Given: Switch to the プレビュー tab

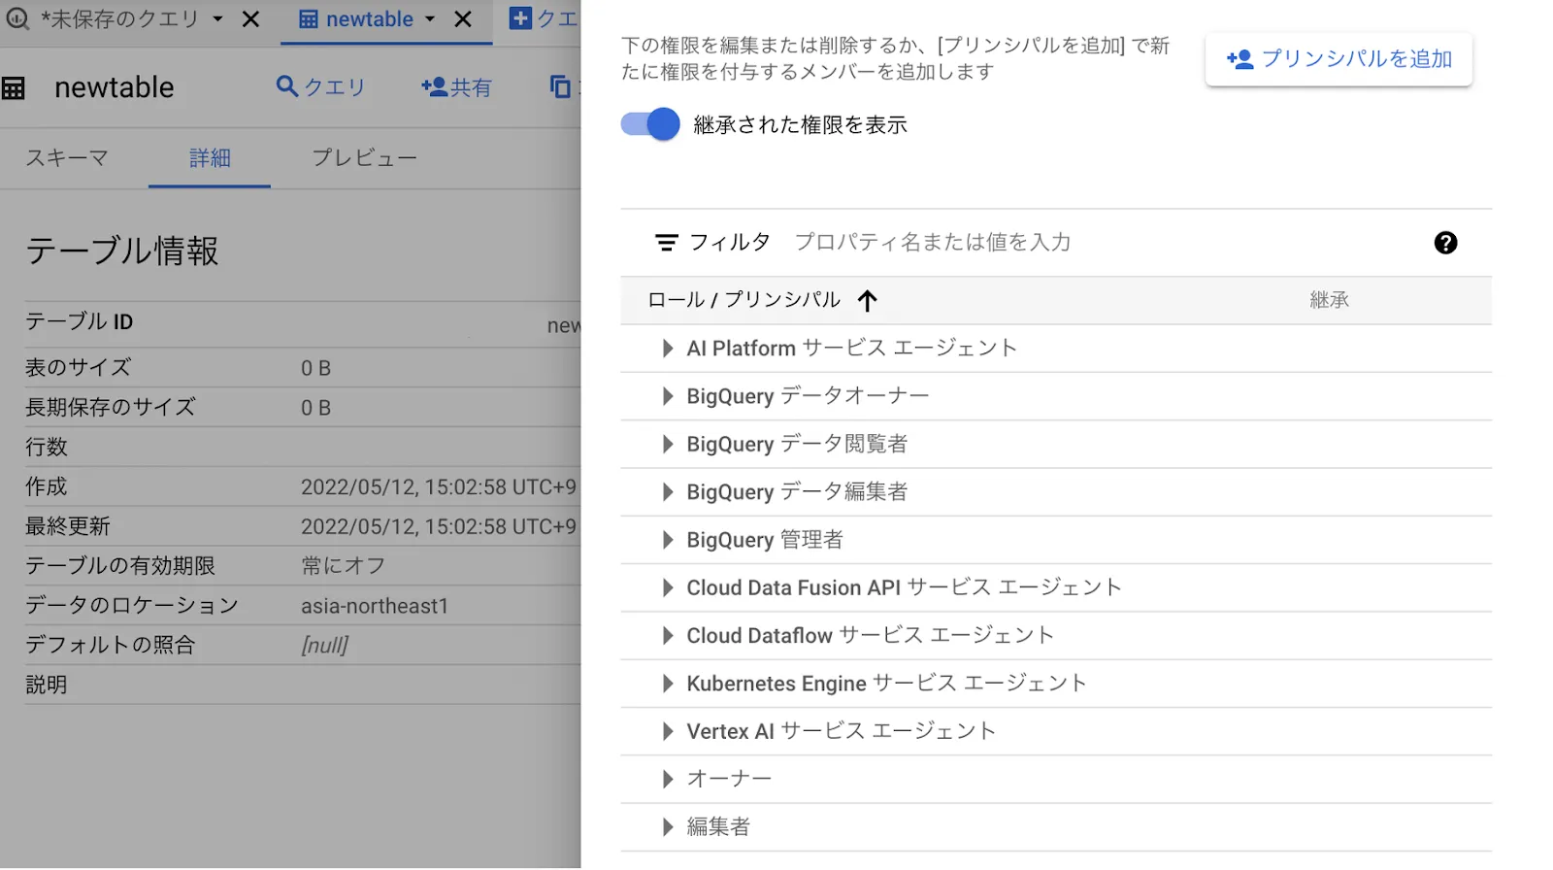Looking at the screenshot, I should tap(364, 158).
